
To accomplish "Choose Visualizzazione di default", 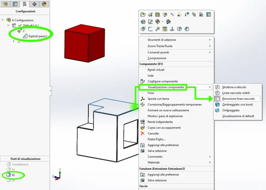I will (237, 116).
